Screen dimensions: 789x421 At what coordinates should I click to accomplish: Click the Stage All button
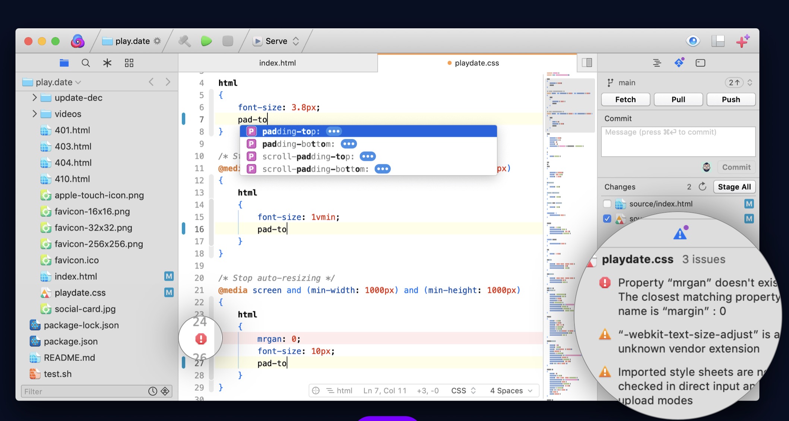click(x=734, y=187)
